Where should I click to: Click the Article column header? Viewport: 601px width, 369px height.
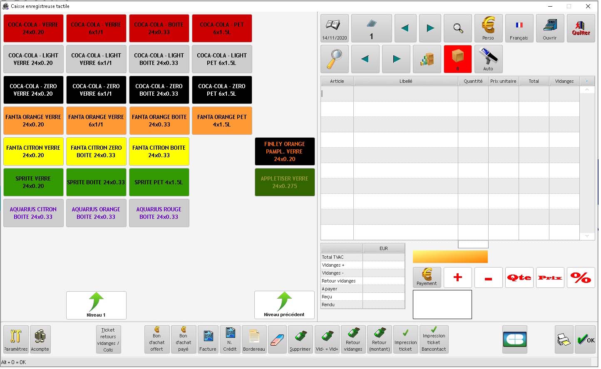pos(337,81)
